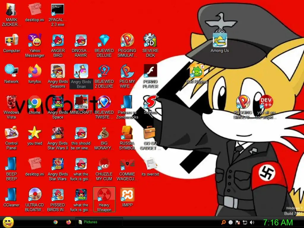Click the pinned Firefox taskbar icon
The height and width of the screenshot is (228, 304).
point(69,222)
